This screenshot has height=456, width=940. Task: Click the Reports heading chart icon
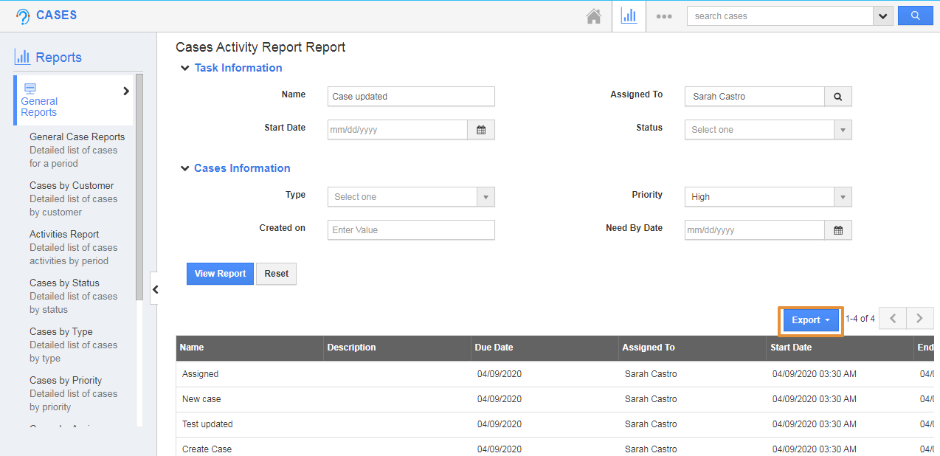click(x=23, y=57)
